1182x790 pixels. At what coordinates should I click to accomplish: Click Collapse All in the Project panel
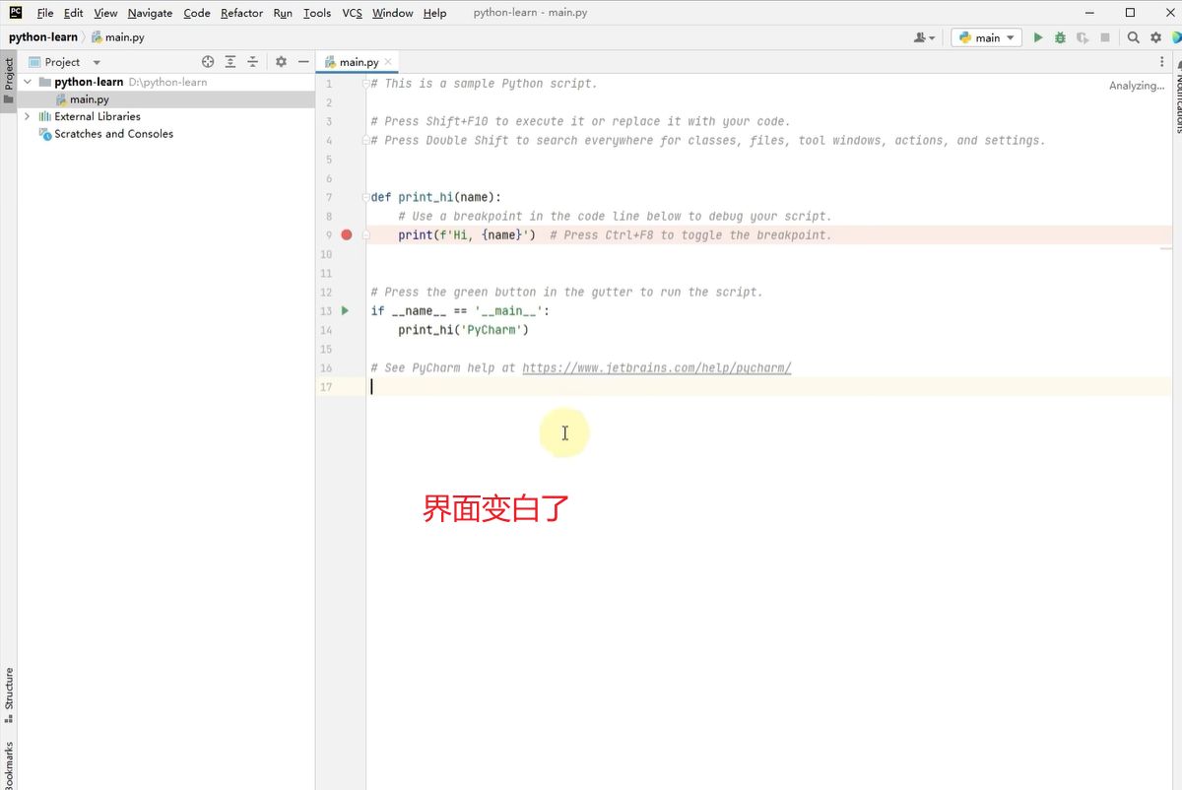click(x=253, y=61)
